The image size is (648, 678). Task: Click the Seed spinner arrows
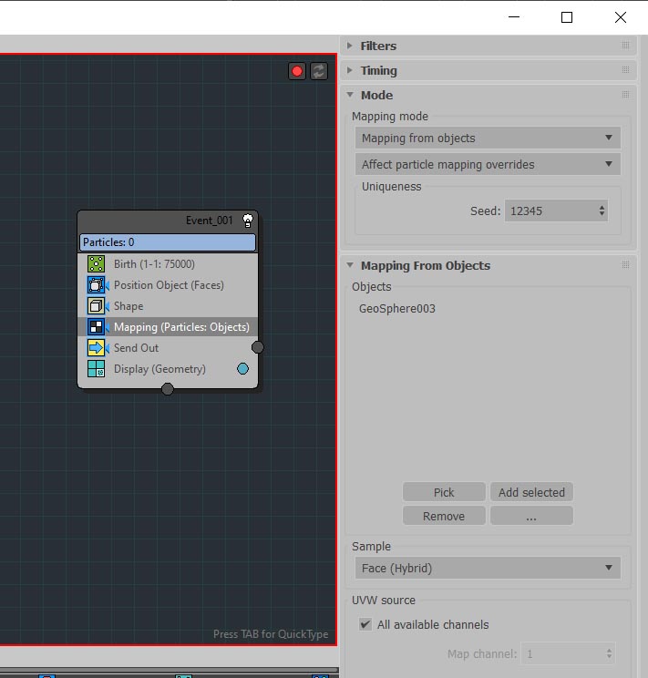[x=602, y=211]
